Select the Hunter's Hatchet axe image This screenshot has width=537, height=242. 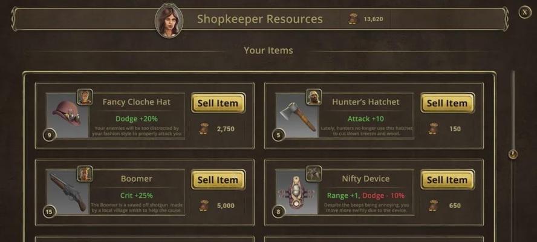click(x=298, y=116)
